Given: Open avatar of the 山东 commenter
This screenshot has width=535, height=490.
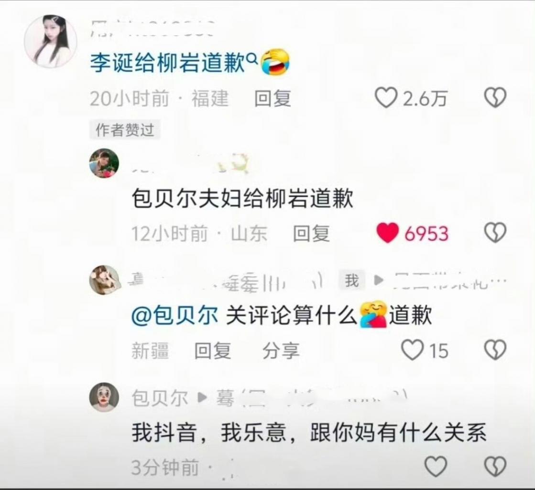Looking at the screenshot, I should click(104, 163).
